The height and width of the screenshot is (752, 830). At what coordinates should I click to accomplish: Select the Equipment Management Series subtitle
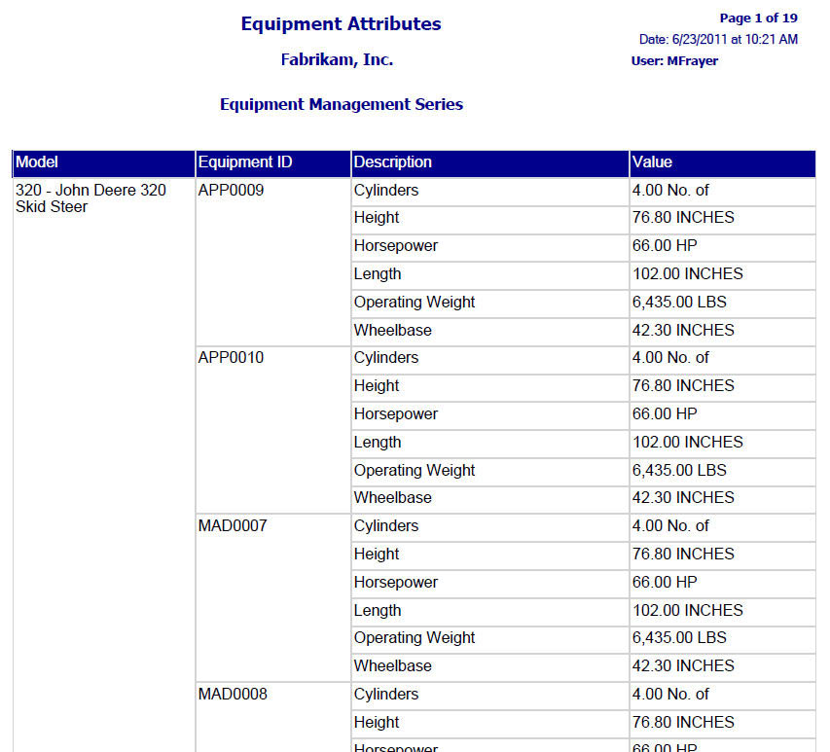pos(341,104)
